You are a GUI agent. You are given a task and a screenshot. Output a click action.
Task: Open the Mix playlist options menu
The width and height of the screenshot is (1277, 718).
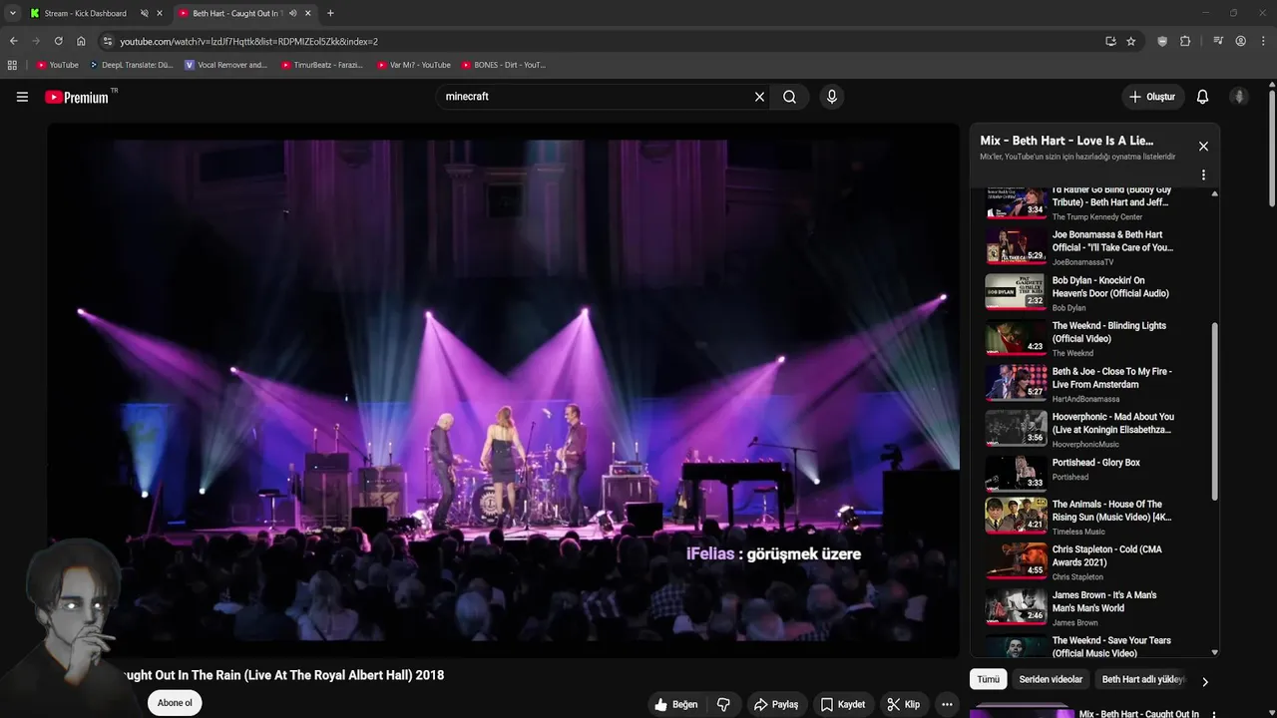pyautogui.click(x=1203, y=175)
